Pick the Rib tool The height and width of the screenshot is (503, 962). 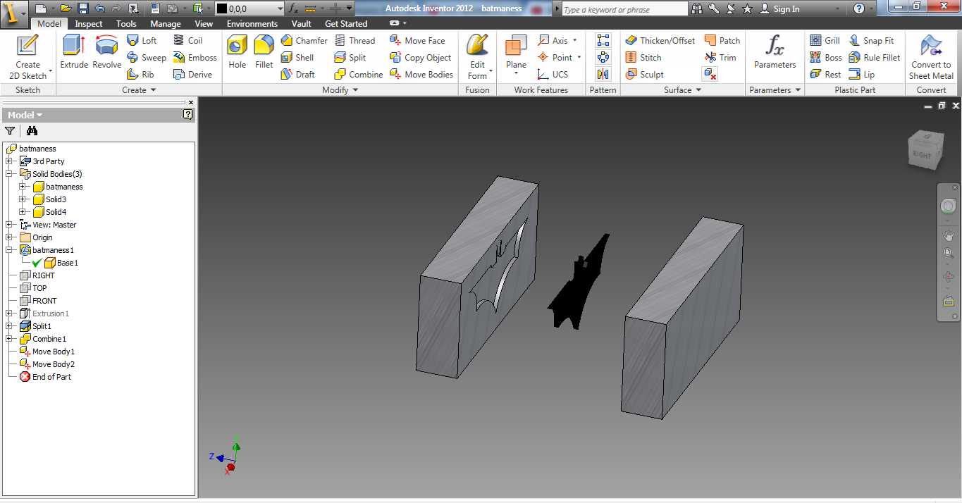140,75
